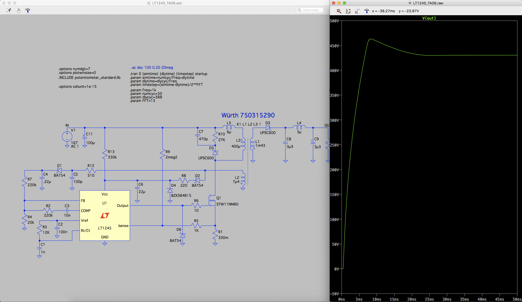Click the '.ac dec 100 0.20 20meg' directive
The width and height of the screenshot is (522, 302).
[x=152, y=67]
